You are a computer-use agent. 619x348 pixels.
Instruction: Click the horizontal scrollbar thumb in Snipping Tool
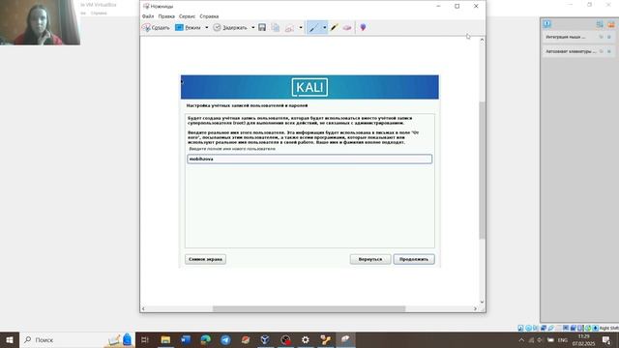(x=309, y=308)
